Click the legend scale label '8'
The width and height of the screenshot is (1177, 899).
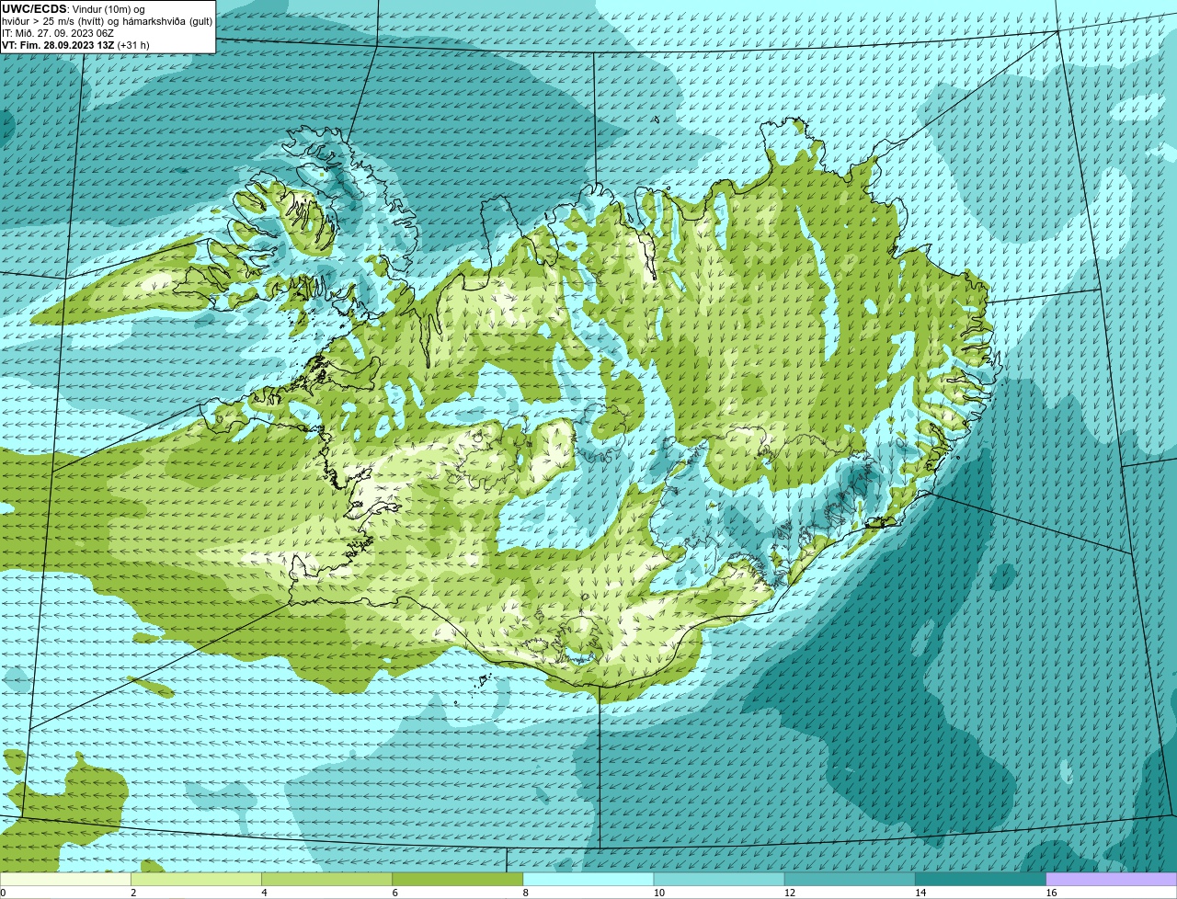pos(525,893)
